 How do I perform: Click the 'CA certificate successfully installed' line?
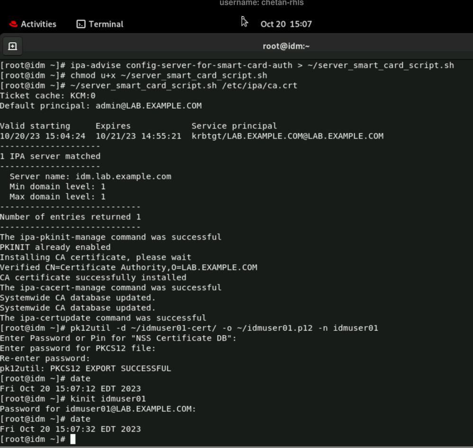click(x=93, y=277)
